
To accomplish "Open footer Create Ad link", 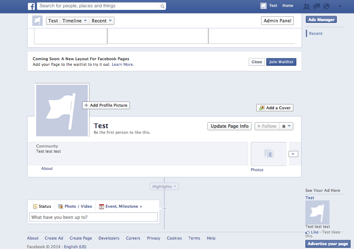I will pos(54,238).
